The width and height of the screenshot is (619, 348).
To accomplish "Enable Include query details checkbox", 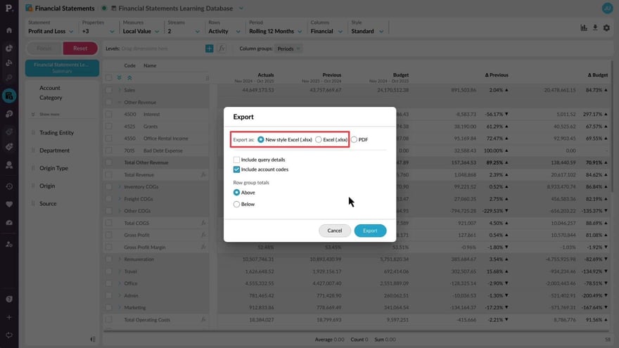I will point(236,160).
